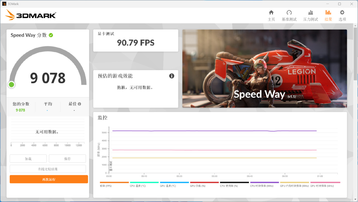Click the Speed Way 分数 title
This screenshot has width=358, height=202.
tap(29, 35)
